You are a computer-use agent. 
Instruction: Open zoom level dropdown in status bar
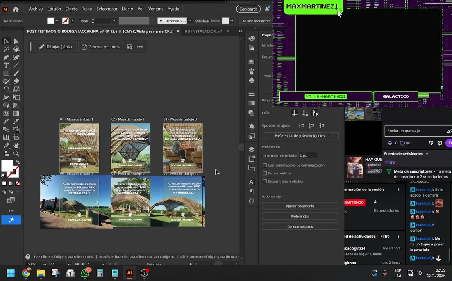[x=45, y=264]
